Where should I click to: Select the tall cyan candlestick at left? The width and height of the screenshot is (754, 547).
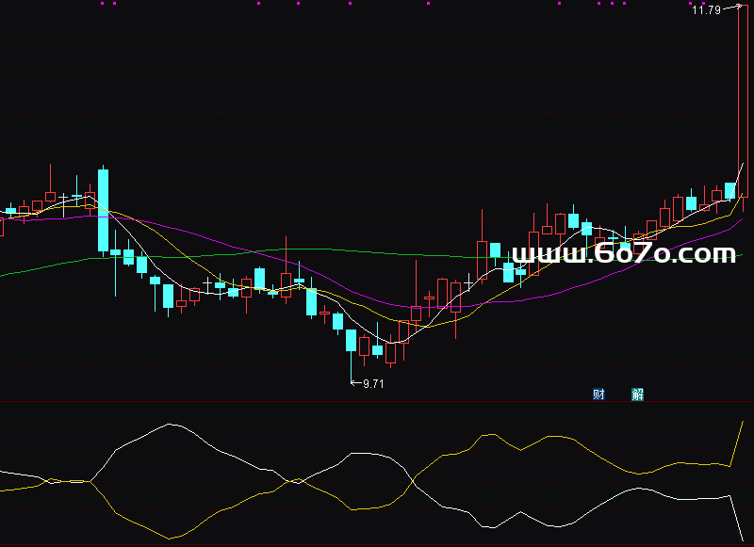click(x=104, y=209)
